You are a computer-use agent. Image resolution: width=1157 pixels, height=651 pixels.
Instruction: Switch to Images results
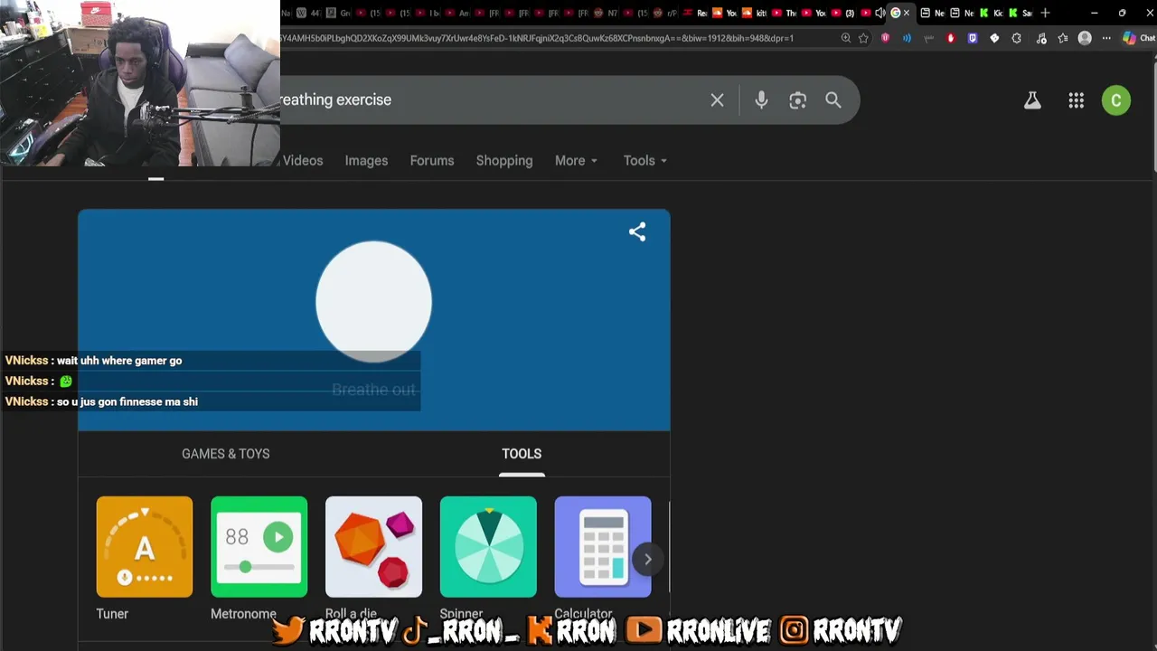pos(366,160)
